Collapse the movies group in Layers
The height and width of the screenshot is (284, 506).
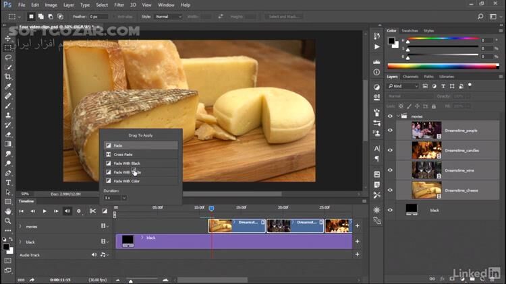point(398,116)
